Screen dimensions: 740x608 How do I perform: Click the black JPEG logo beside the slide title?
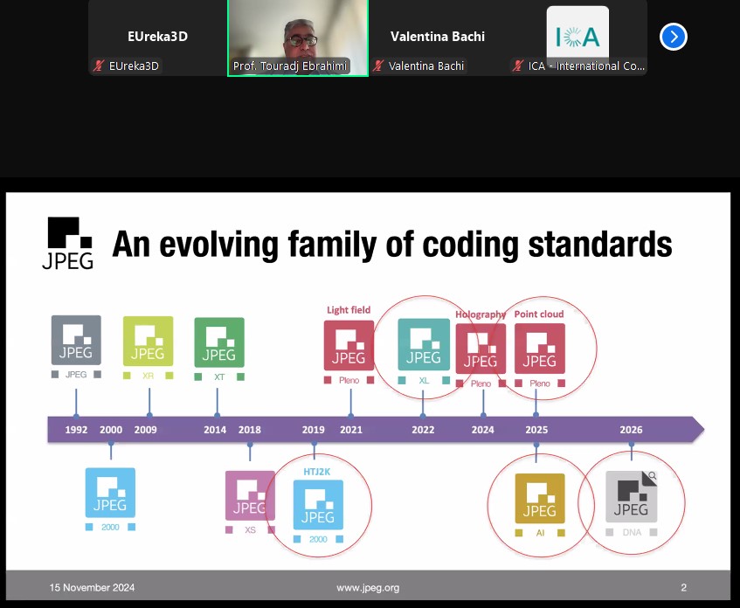pyautogui.click(x=68, y=243)
